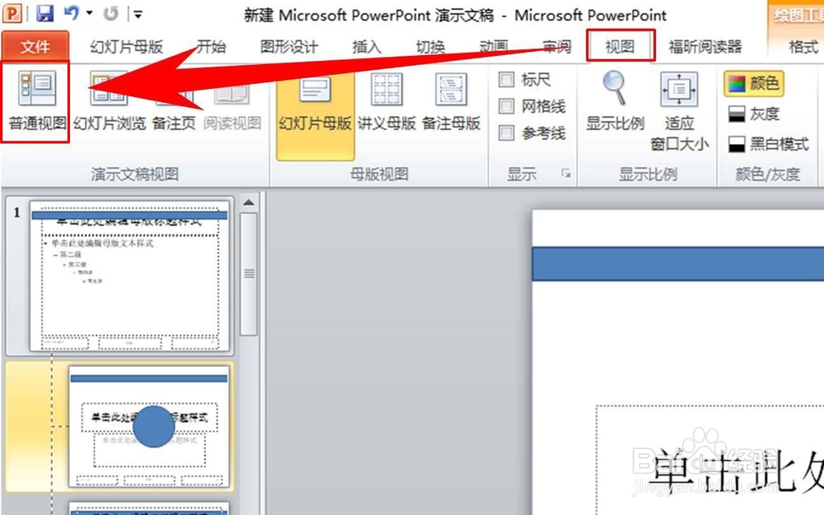Click the blue rectangle shape on slide
Viewport: 824px width, 515px height.
click(x=678, y=264)
